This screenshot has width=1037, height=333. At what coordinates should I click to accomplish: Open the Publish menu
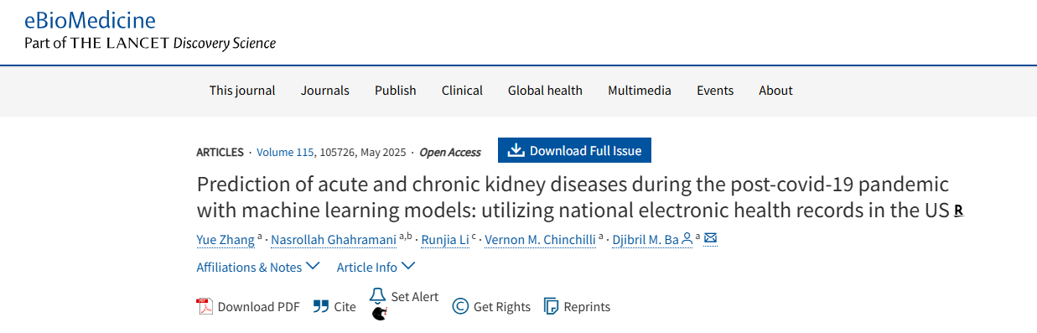tap(396, 91)
